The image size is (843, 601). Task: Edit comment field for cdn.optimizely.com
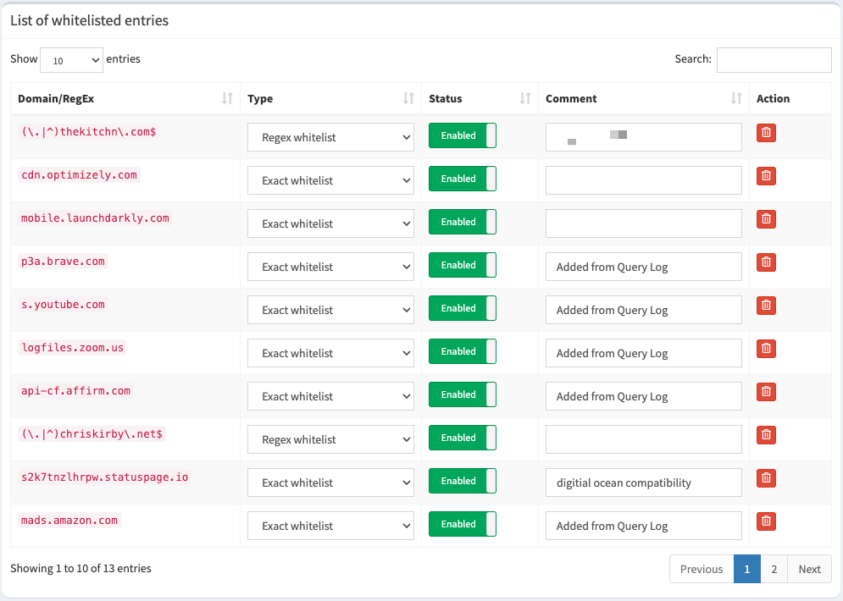[644, 180]
